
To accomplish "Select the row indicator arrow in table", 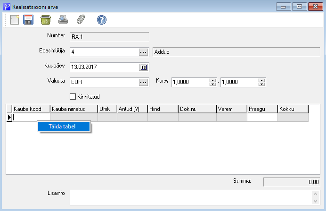I will (9, 118).
